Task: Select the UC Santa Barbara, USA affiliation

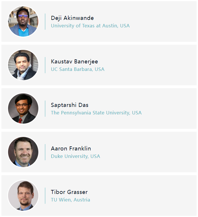Action: coord(78,69)
